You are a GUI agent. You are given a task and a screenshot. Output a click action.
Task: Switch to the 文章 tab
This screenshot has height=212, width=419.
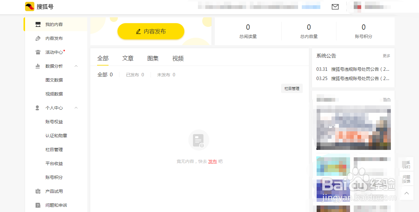coord(128,58)
